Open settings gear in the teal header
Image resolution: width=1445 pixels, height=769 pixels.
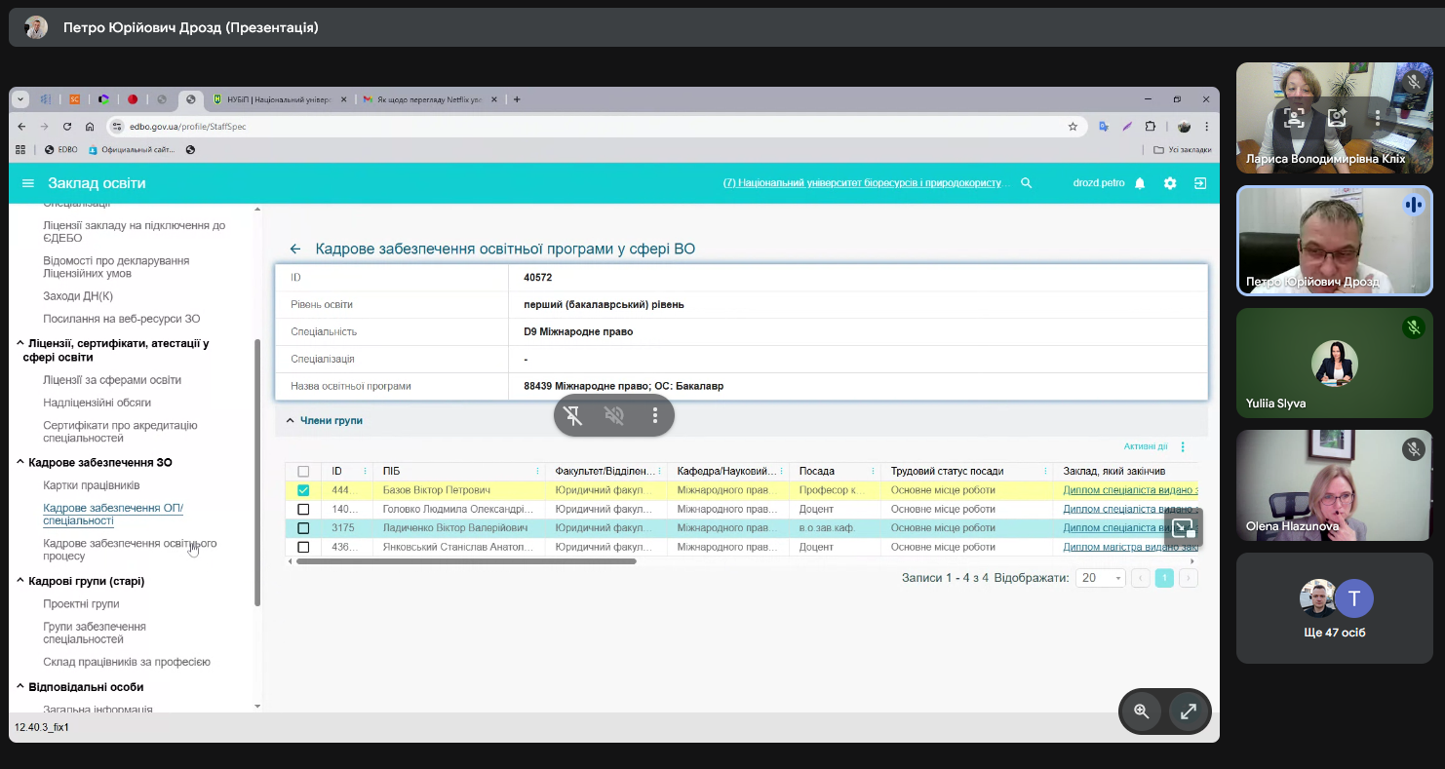tap(1170, 183)
